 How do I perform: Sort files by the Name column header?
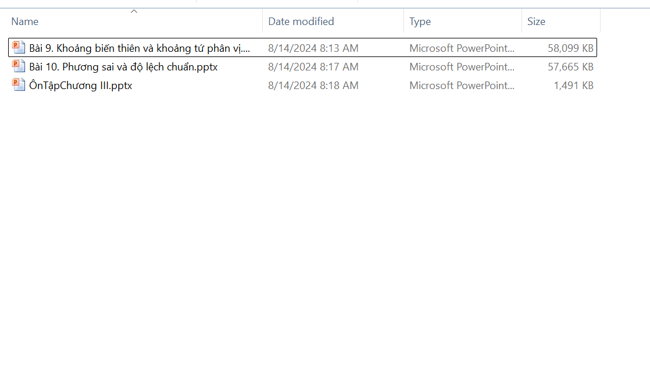[25, 22]
